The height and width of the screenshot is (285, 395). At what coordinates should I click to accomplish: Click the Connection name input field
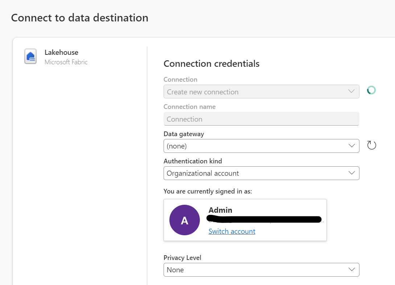261,119
